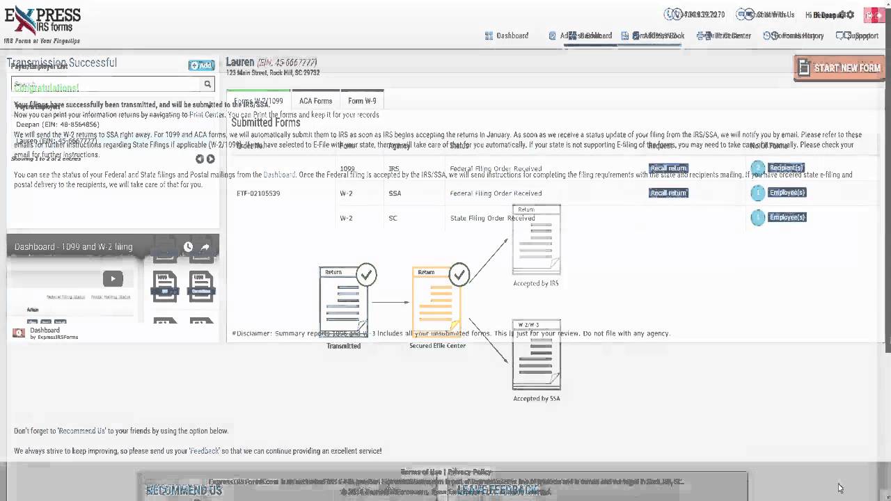
Task: Switch to Form W-9 tab
Action: click(x=362, y=101)
